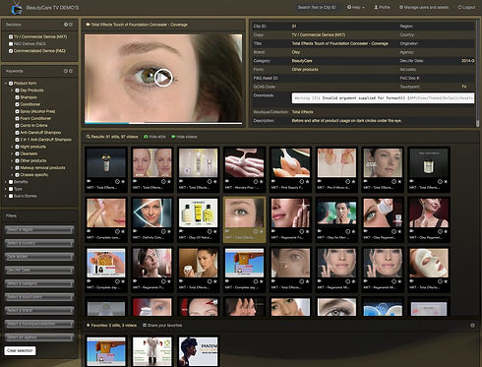
Task: Click Hide videos toggle link
Action: pyautogui.click(x=184, y=137)
